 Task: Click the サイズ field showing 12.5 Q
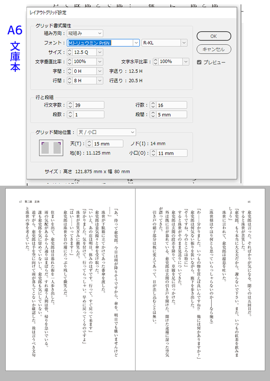85,52
